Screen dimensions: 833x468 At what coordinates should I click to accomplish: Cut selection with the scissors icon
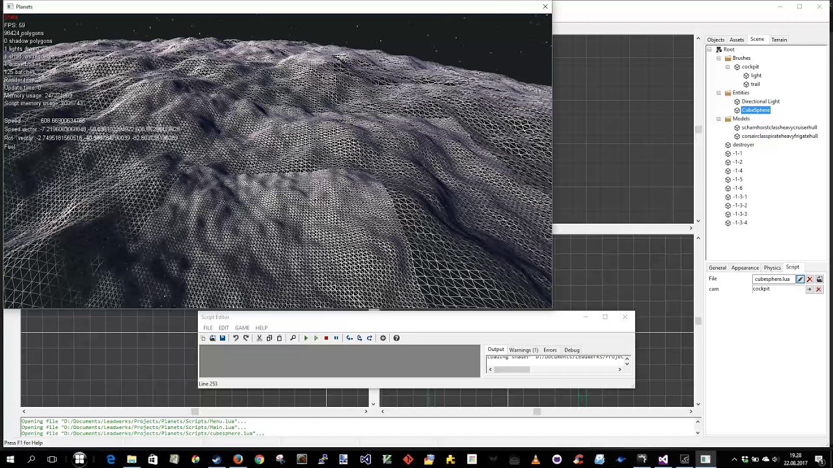point(259,338)
